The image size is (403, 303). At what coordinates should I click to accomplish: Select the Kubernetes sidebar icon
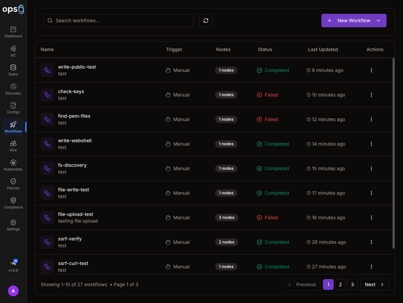(x=13, y=165)
